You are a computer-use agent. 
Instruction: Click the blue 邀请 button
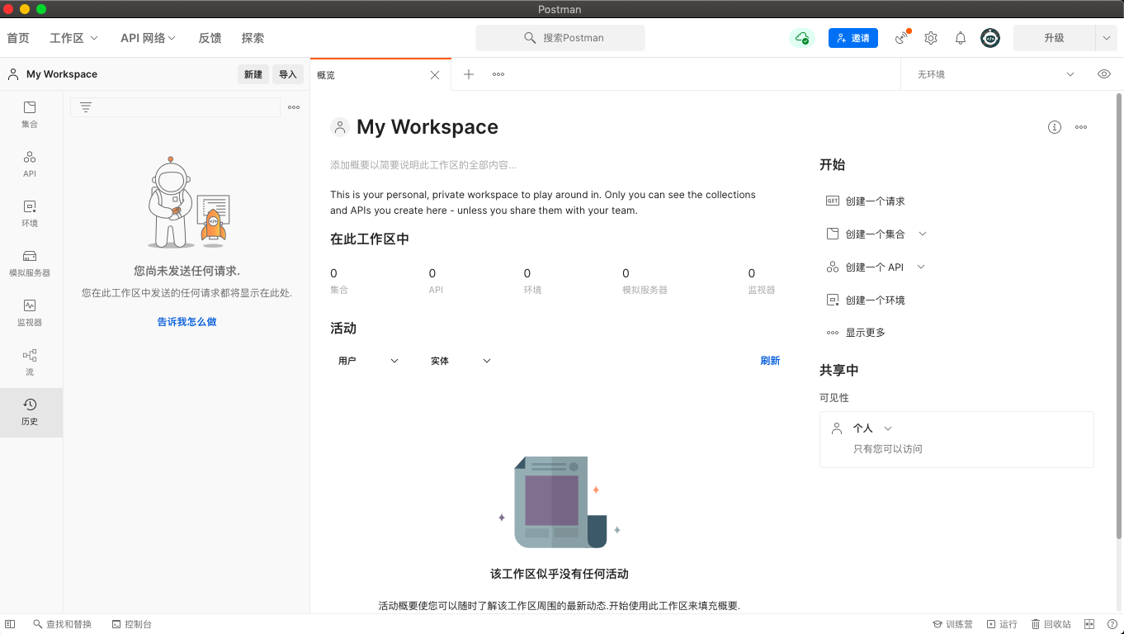coord(852,38)
